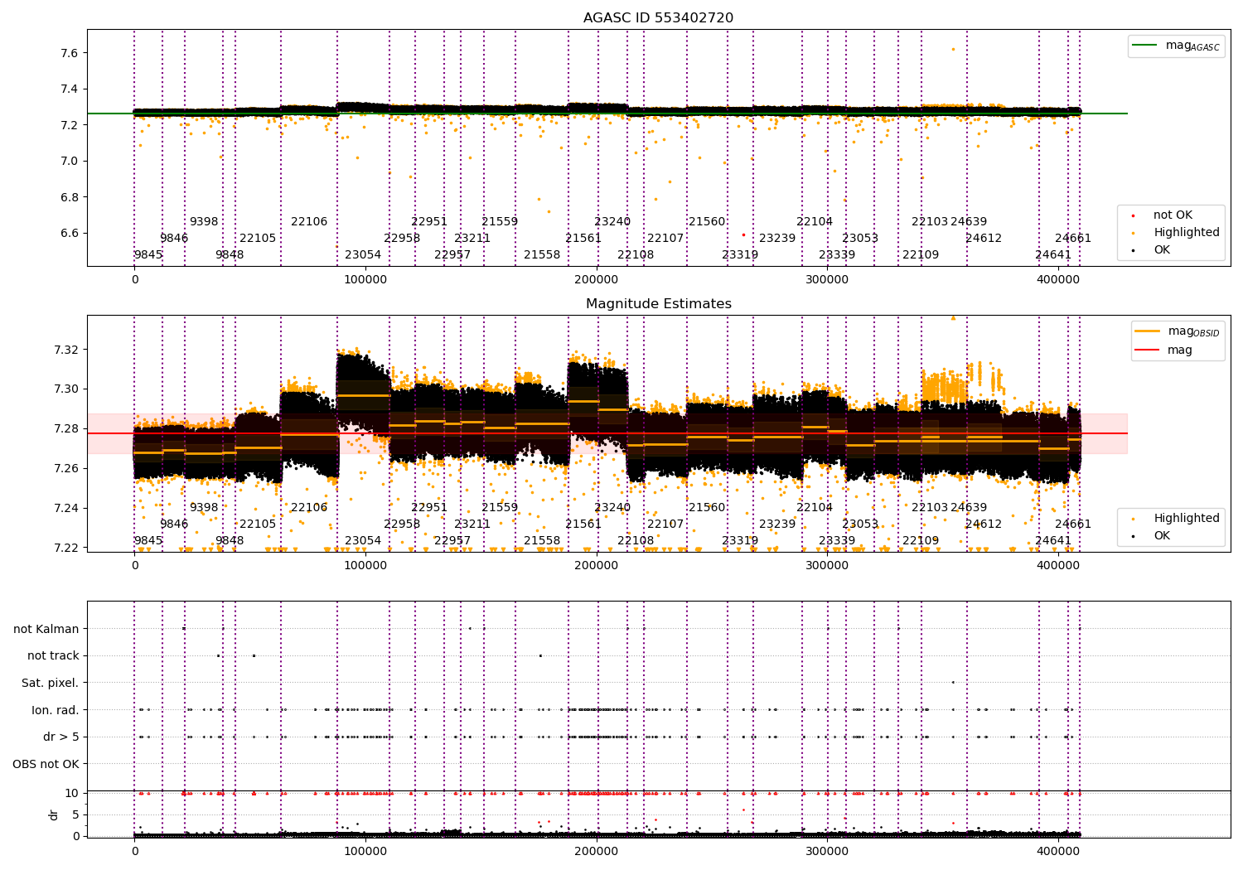
Task: Click the 300000 x-tick under the middle panel
Action: tap(827, 566)
